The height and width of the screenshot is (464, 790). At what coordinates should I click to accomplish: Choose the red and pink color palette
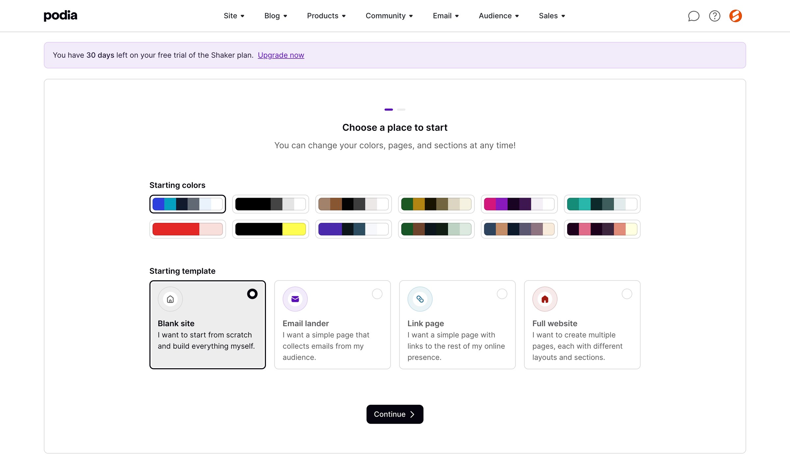click(x=188, y=229)
